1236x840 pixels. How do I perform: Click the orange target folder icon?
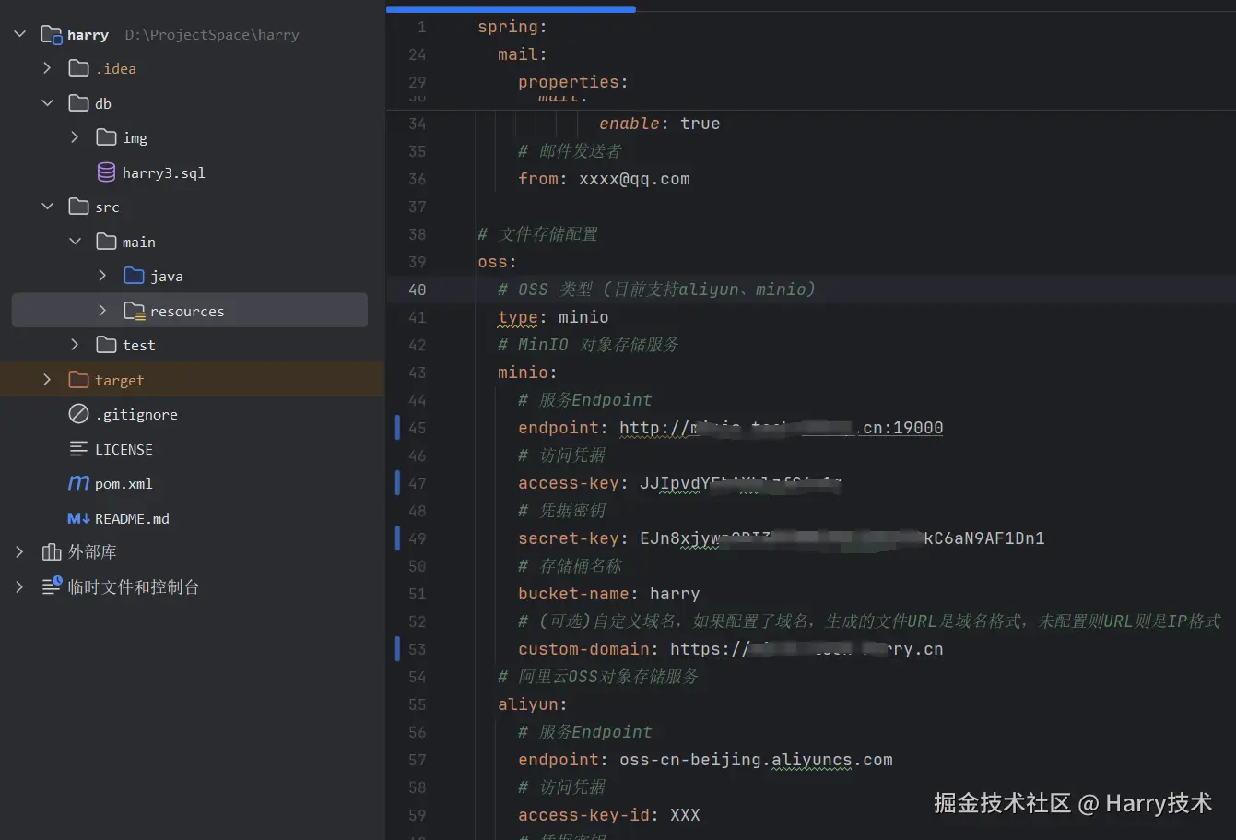tap(79, 380)
